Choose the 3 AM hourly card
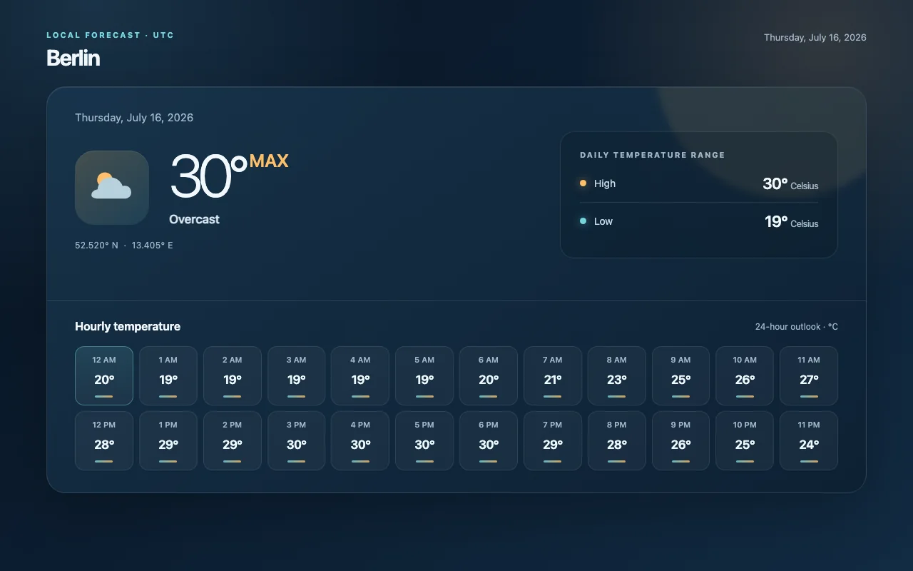 (x=297, y=375)
